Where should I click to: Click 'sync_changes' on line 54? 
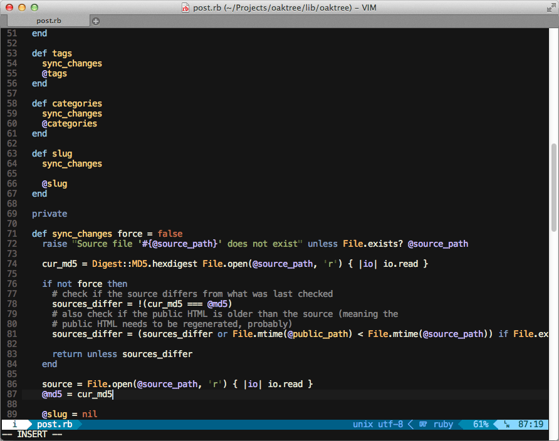tap(72, 63)
